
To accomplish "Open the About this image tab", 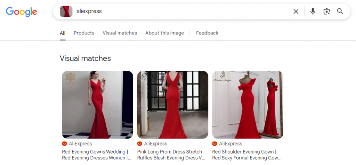I will point(164,33).
